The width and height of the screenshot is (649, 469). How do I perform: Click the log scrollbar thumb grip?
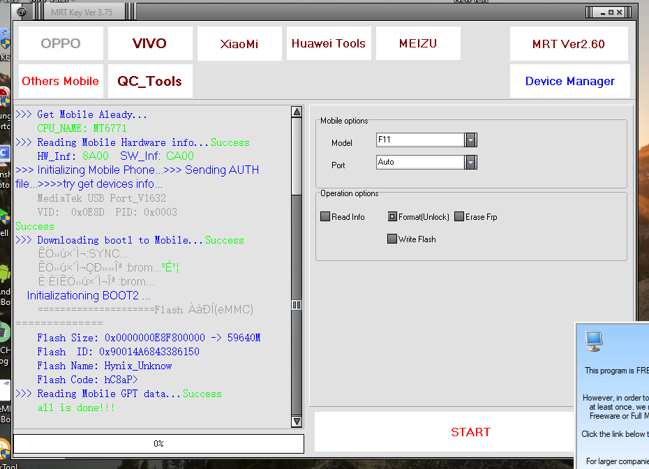[x=297, y=305]
